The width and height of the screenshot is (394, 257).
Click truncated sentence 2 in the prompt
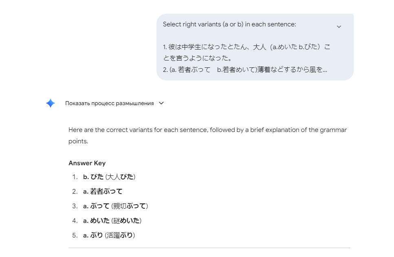245,70
